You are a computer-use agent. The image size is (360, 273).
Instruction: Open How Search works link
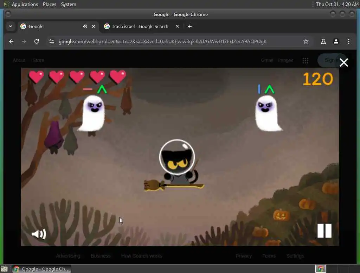pos(142,256)
